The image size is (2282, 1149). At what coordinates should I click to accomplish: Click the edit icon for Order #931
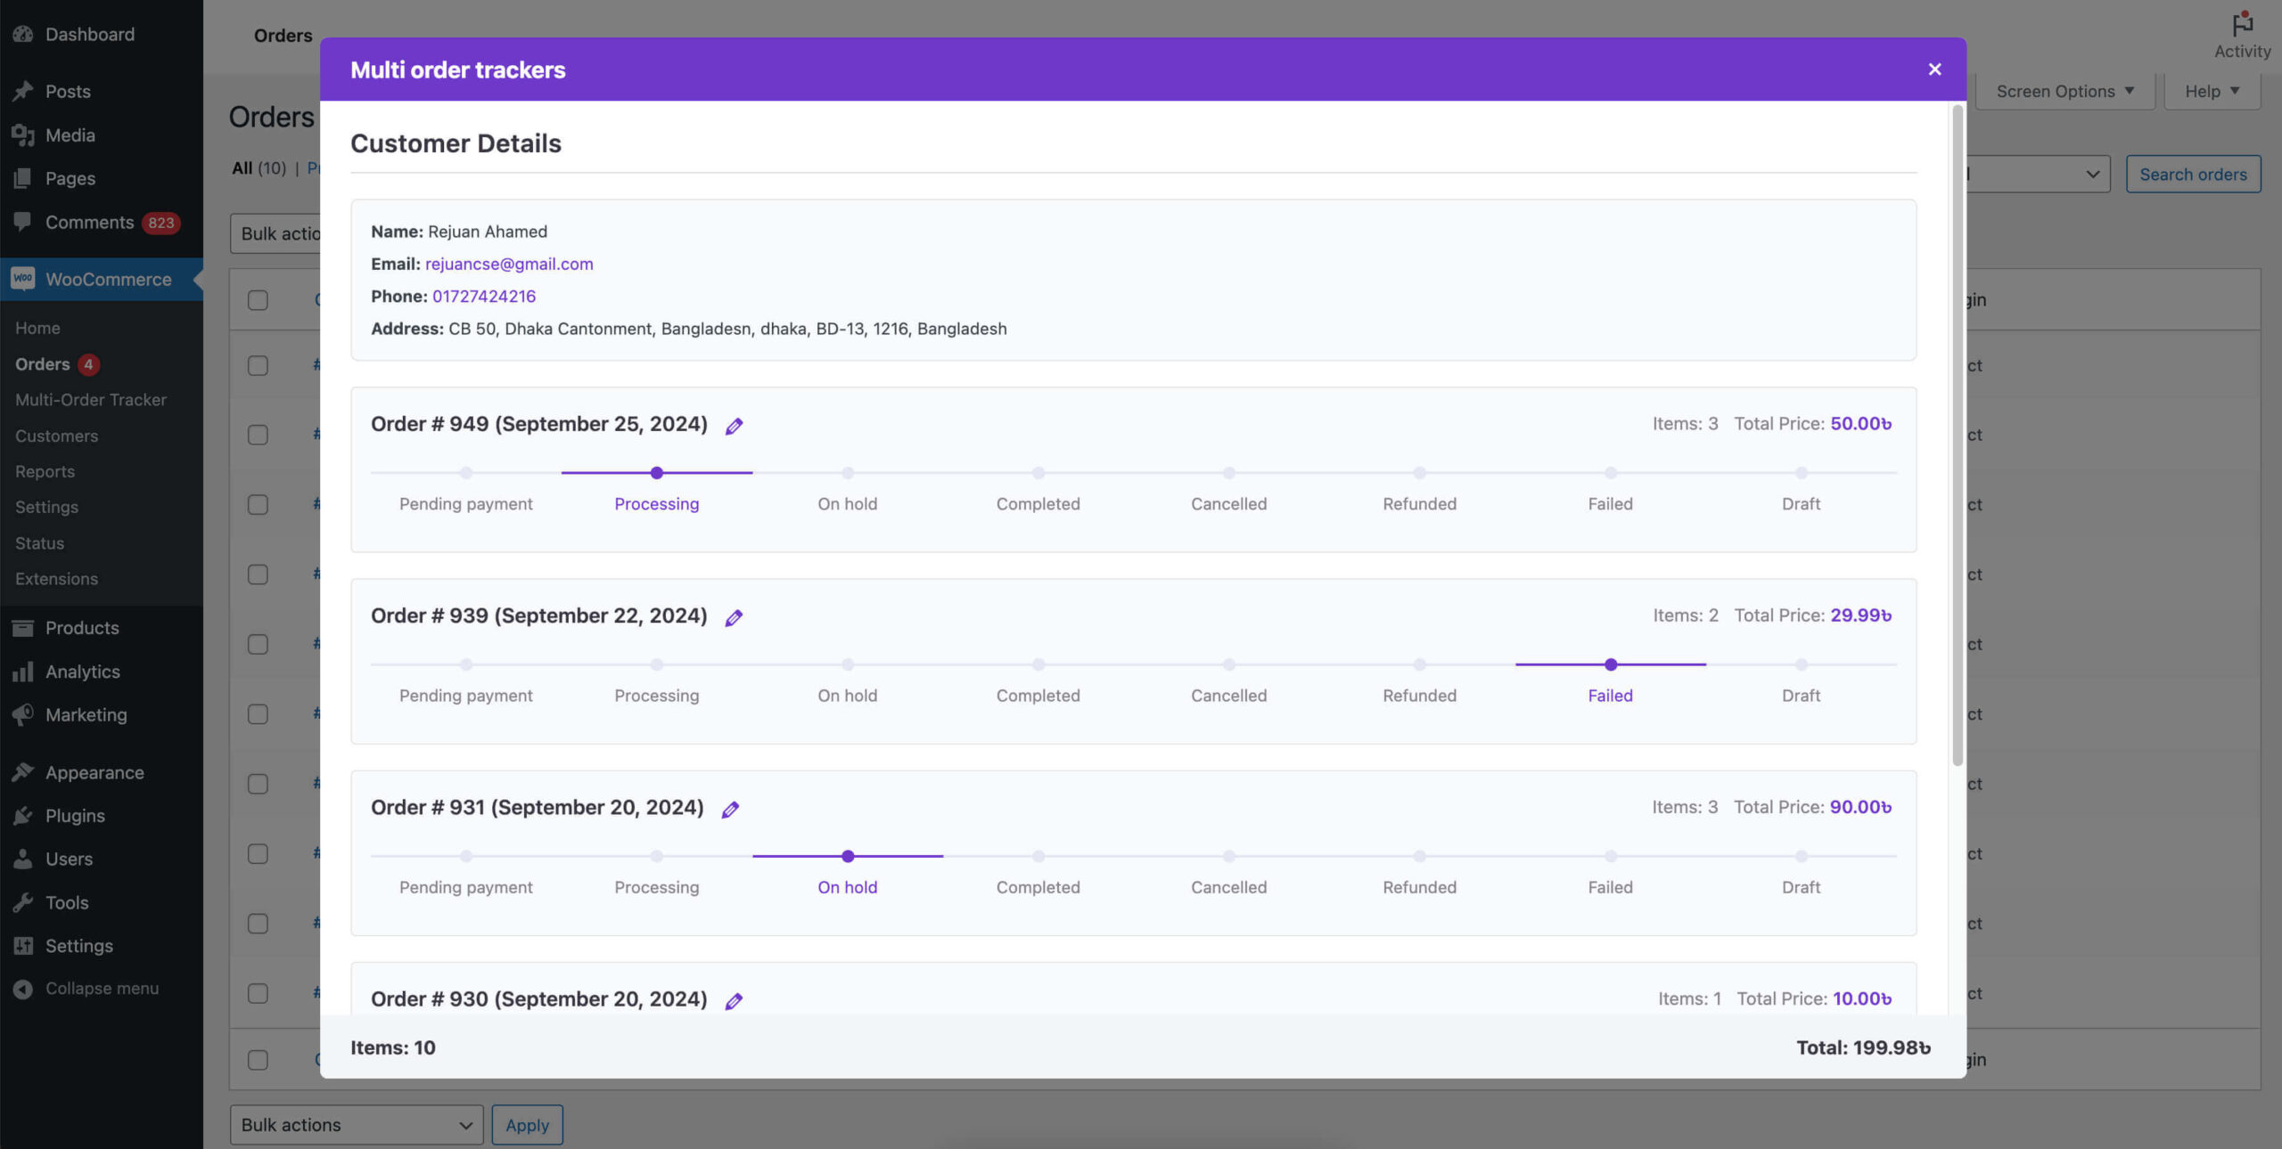tap(730, 809)
